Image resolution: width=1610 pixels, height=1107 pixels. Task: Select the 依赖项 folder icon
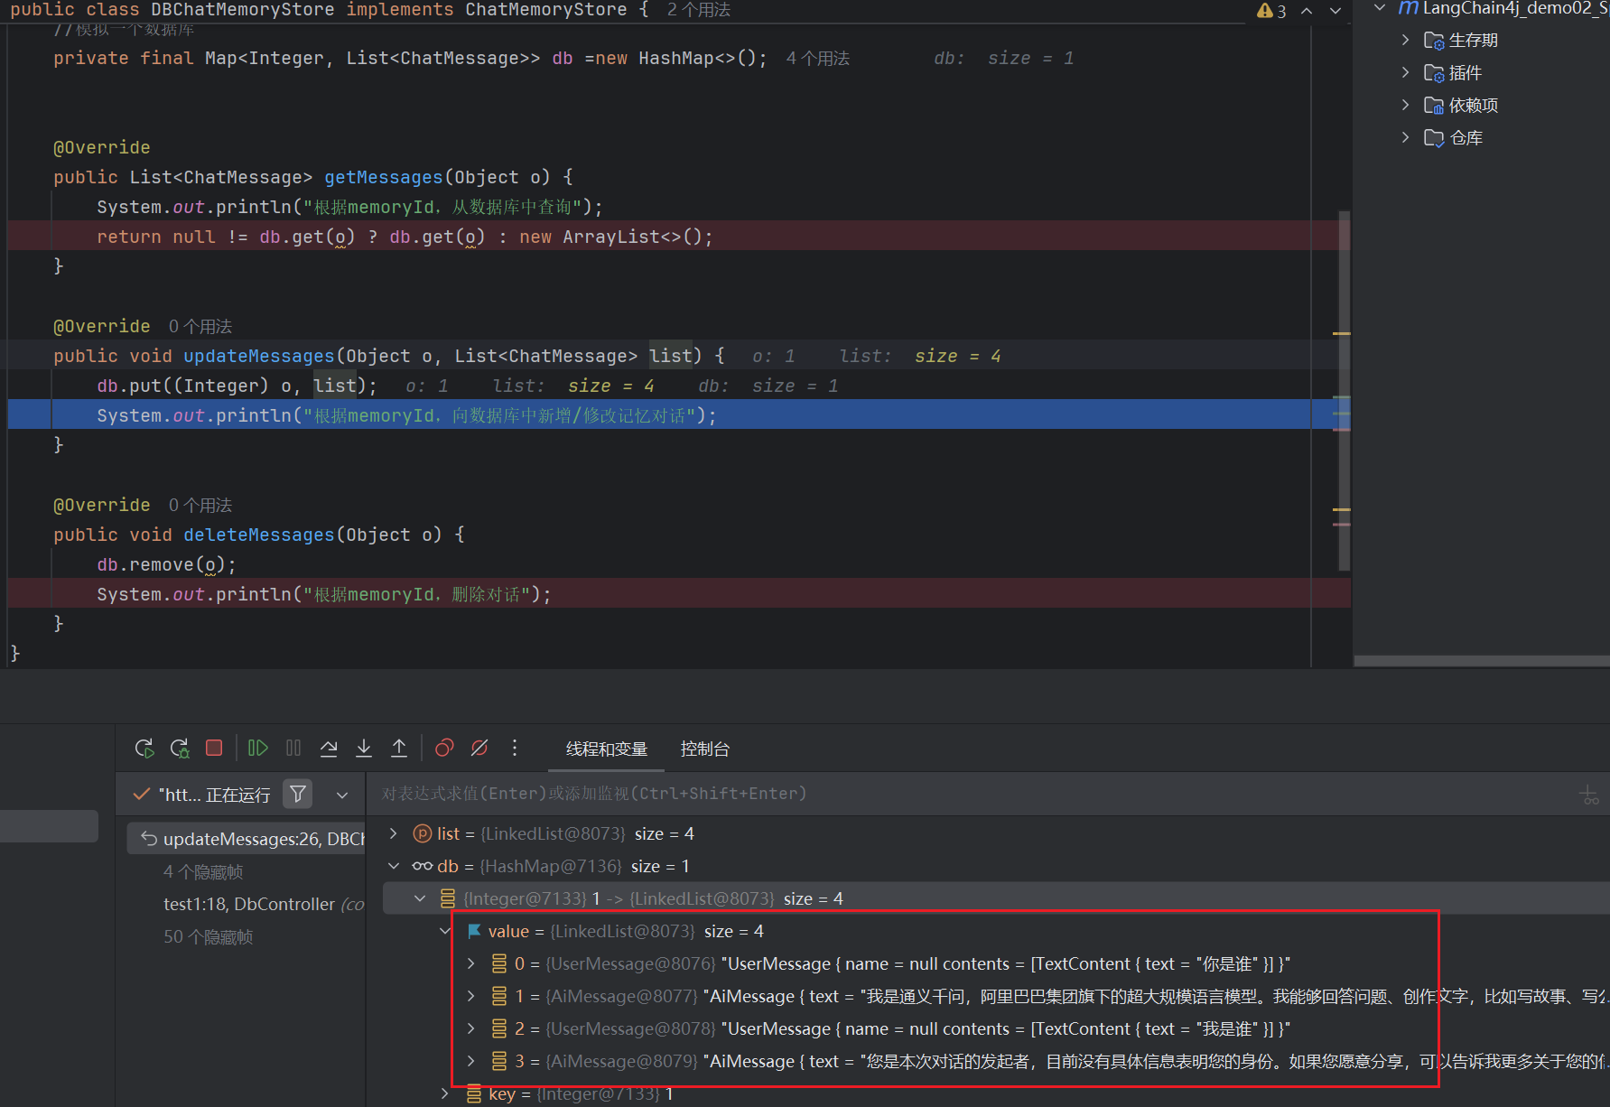tap(1434, 106)
